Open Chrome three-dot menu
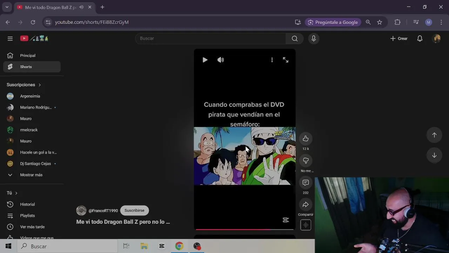The width and height of the screenshot is (449, 253). tap(441, 22)
